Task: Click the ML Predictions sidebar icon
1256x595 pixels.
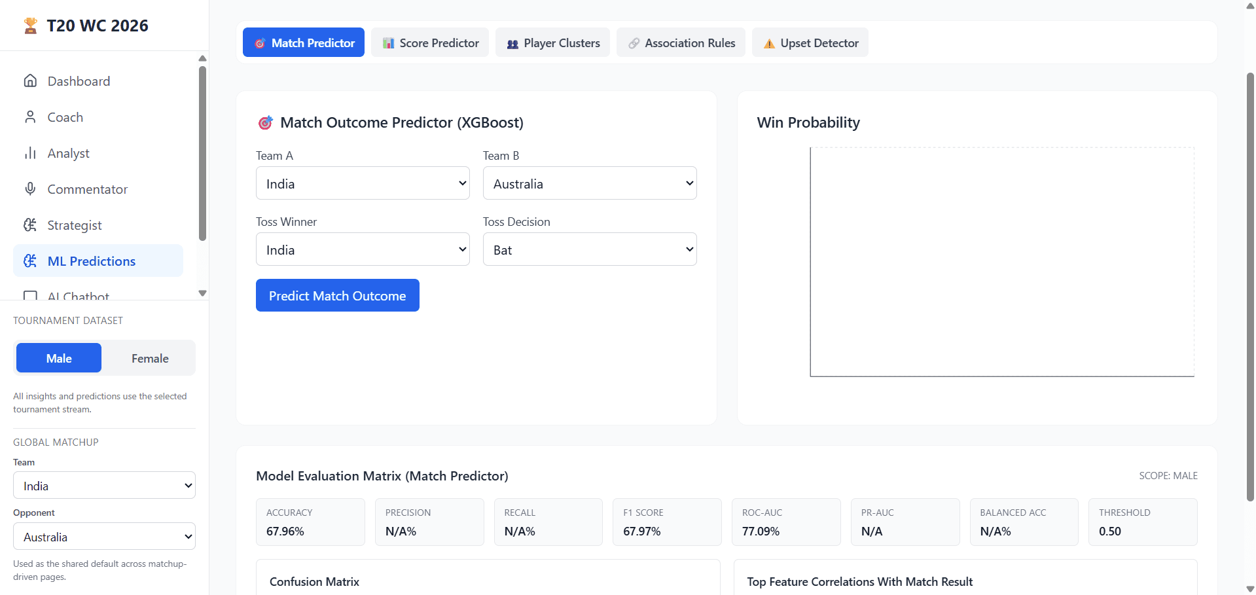Action: pyautogui.click(x=30, y=261)
